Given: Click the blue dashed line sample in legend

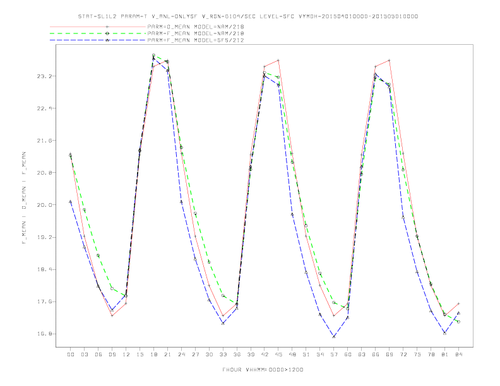Looking at the screenshot, I should (x=98, y=40).
